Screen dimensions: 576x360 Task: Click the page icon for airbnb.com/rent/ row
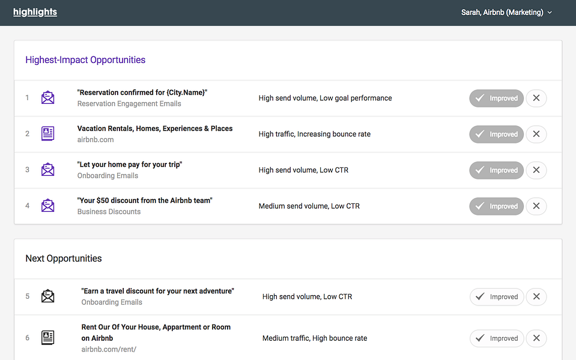pyautogui.click(x=48, y=338)
